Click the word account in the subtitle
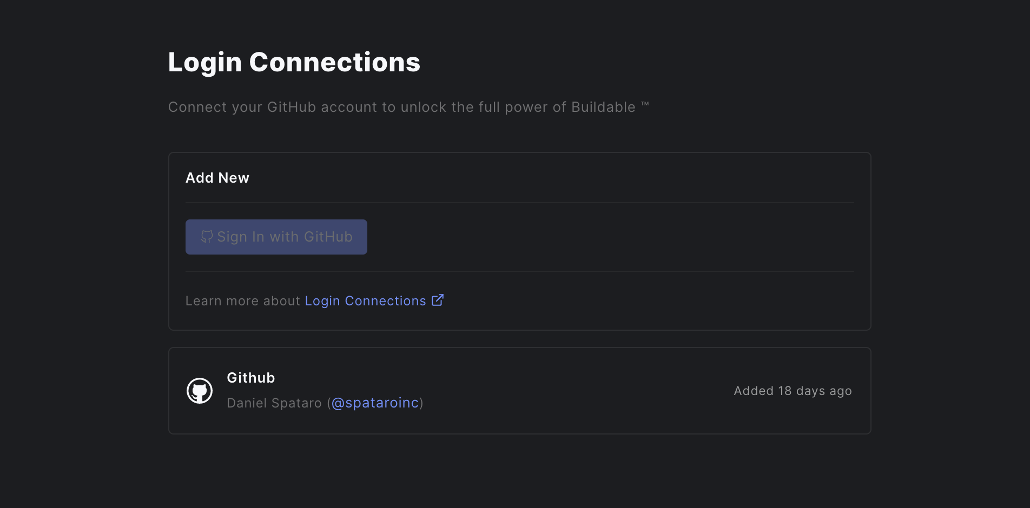This screenshot has width=1030, height=508. (x=349, y=107)
